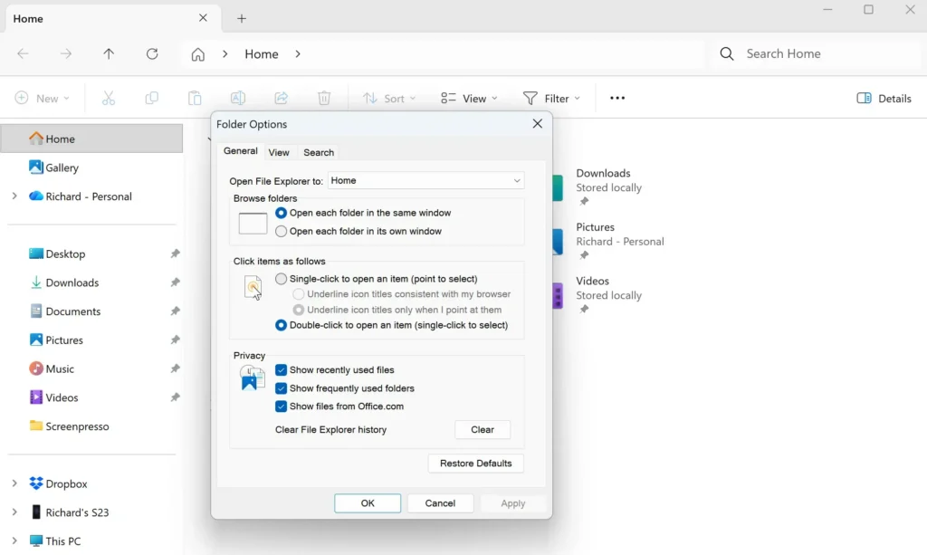Viewport: 927px width, 555px height.
Task: Select Open each folder in its own window
Action: [x=281, y=231]
